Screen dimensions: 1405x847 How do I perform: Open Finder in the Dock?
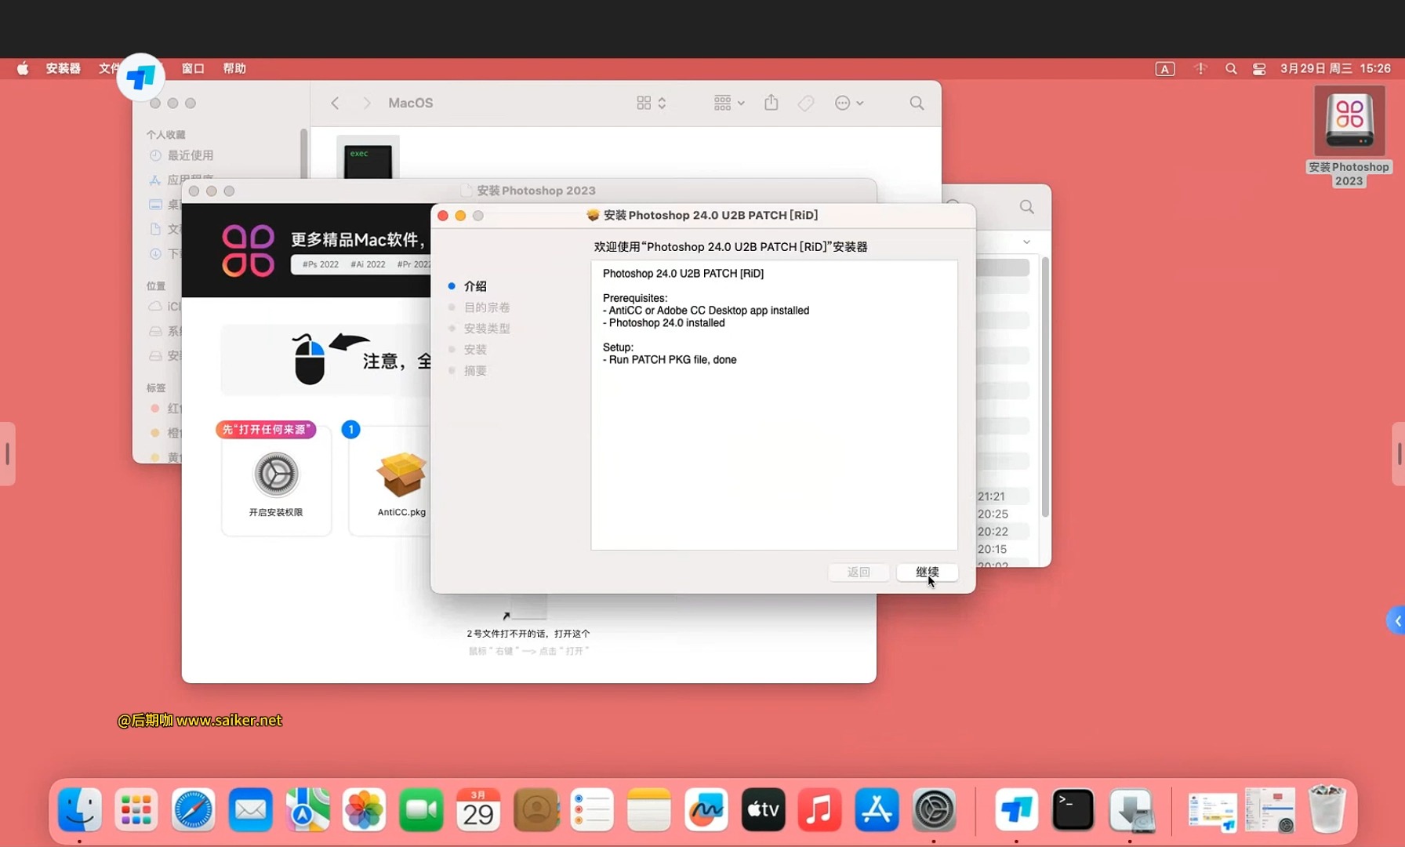[x=80, y=810]
